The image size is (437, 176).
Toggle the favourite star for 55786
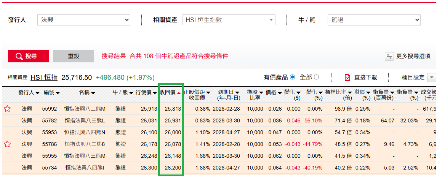(7, 144)
